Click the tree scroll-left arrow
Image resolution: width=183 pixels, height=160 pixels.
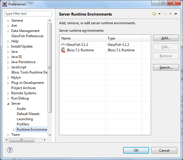click(7, 140)
